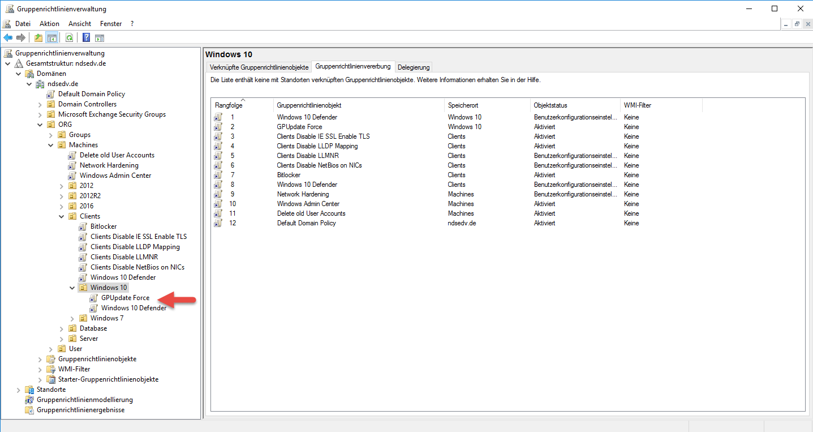This screenshot has width=813, height=432.
Task: Select the Bitlocker policy in the tree
Action: (x=104, y=226)
